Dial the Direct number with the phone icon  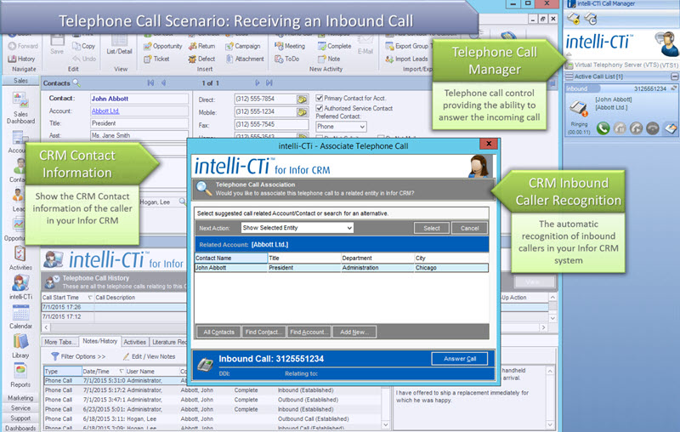tap(302, 99)
